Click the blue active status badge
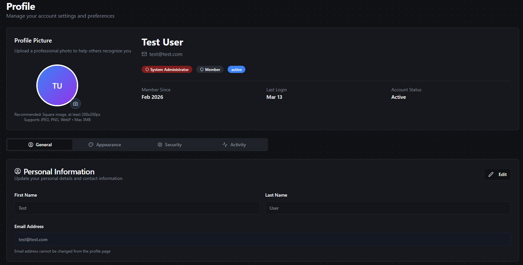 pos(236,70)
